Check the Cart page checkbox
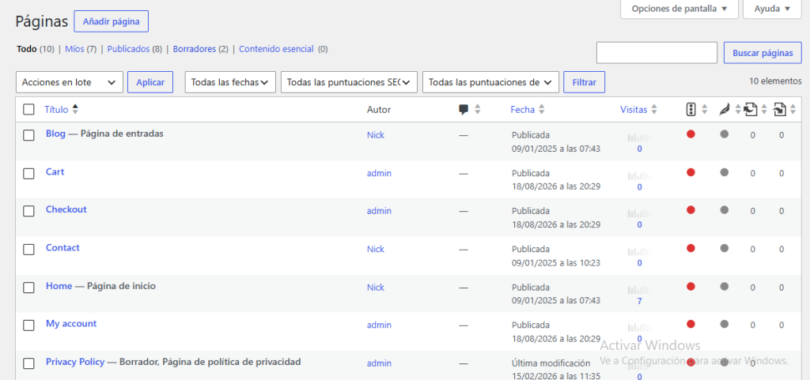The image size is (810, 380). tap(29, 173)
